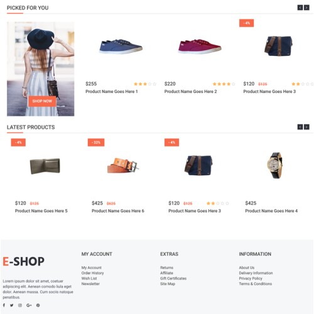Select the wristwatch product image

point(275,165)
